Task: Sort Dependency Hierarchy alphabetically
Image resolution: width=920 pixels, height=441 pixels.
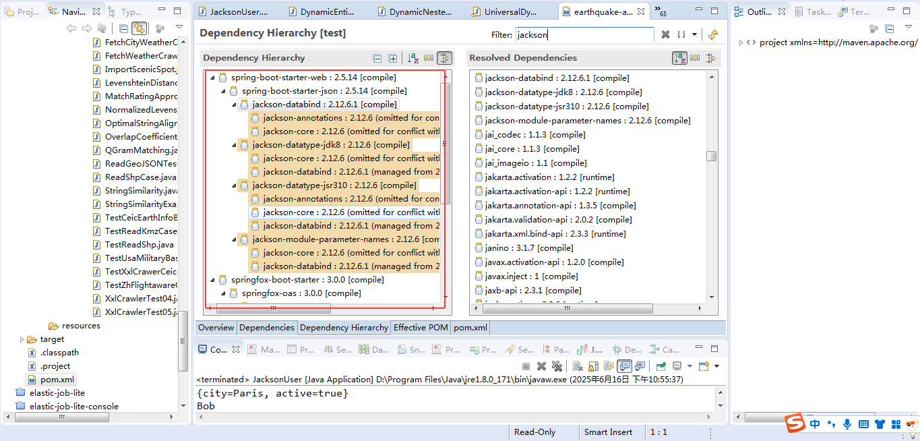Action: (x=413, y=58)
